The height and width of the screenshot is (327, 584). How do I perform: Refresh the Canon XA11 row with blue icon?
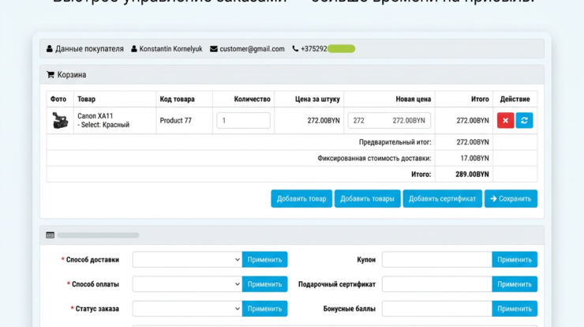[524, 120]
